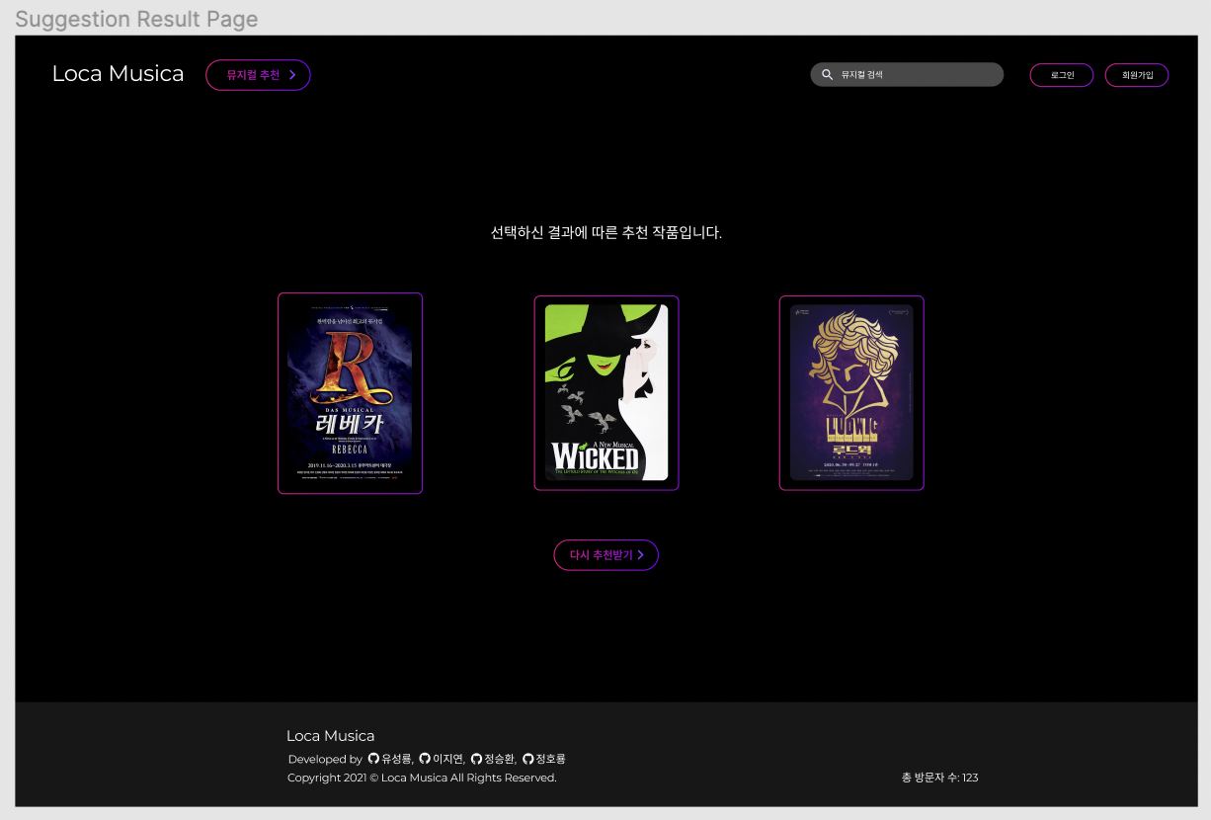Open GitHub icon next to 유성룡
The height and width of the screenshot is (820, 1211).
[373, 759]
